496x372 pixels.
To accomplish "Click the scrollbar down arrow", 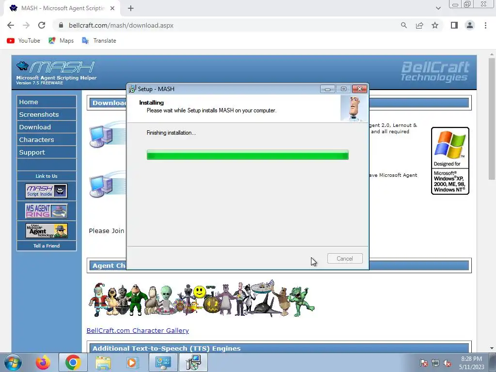I will pyautogui.click(x=492, y=348).
